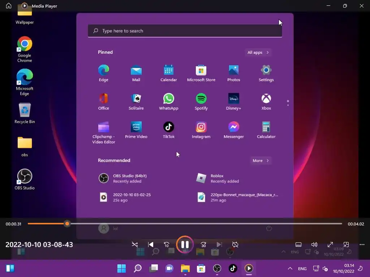Open TikTok from the taskbar
This screenshot has width=370, height=277.
[x=233, y=268]
